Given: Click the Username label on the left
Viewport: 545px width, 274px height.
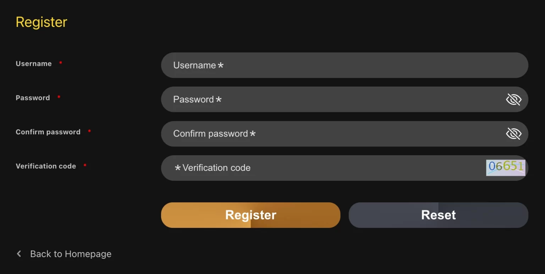Looking at the screenshot, I should coord(34,64).
